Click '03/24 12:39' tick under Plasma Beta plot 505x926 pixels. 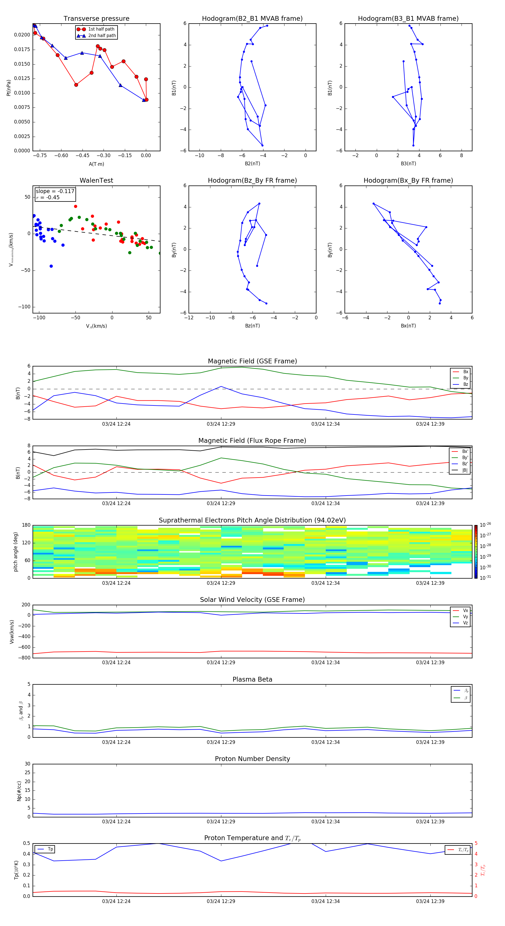pyautogui.click(x=430, y=742)
